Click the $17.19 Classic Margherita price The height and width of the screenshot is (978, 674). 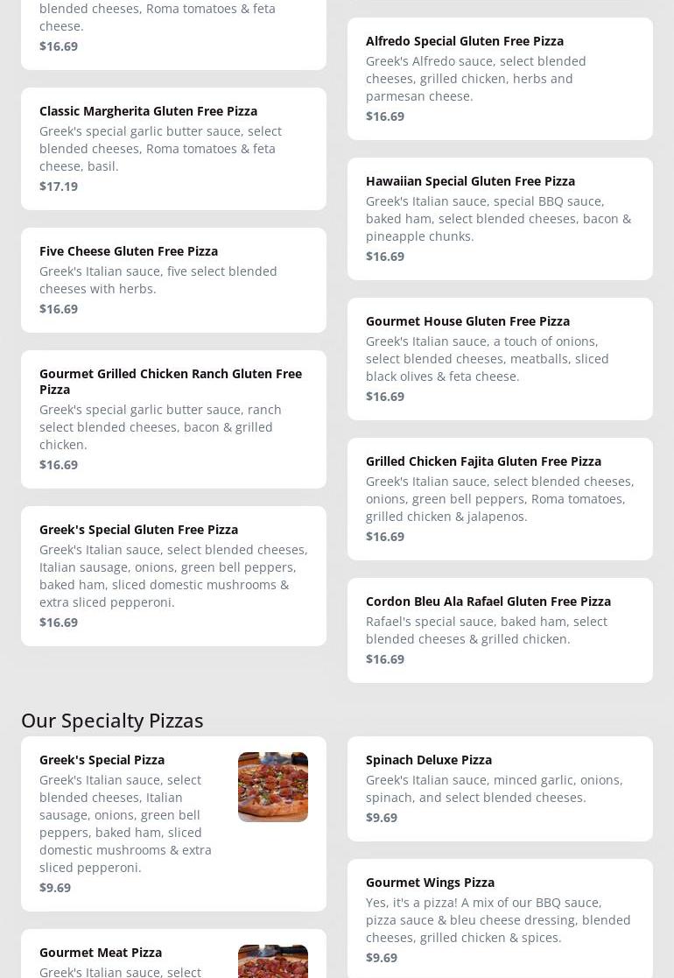pyautogui.click(x=59, y=186)
